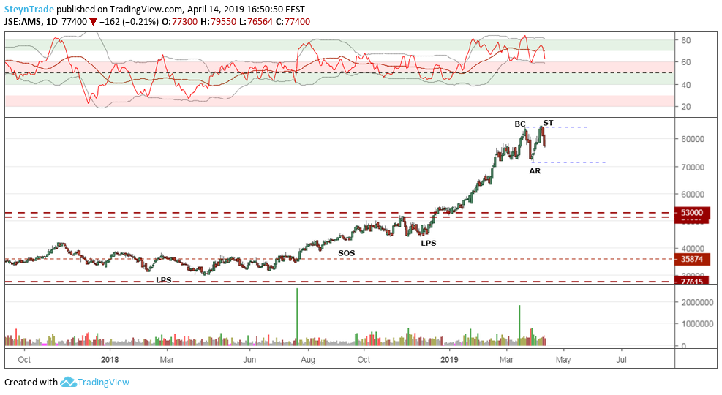Click the H:79550 high value
This screenshot has width=722, height=395.
tap(219, 22)
